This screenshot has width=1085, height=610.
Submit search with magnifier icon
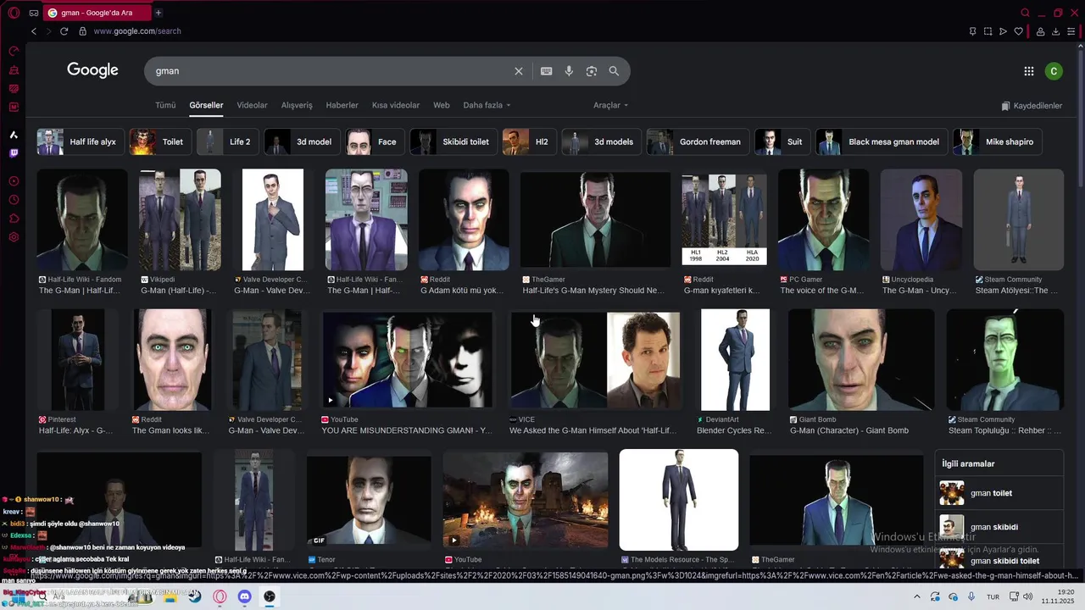tap(614, 71)
